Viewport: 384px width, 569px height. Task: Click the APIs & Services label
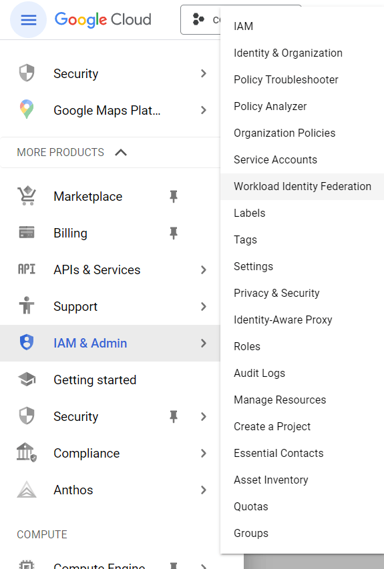[97, 269]
